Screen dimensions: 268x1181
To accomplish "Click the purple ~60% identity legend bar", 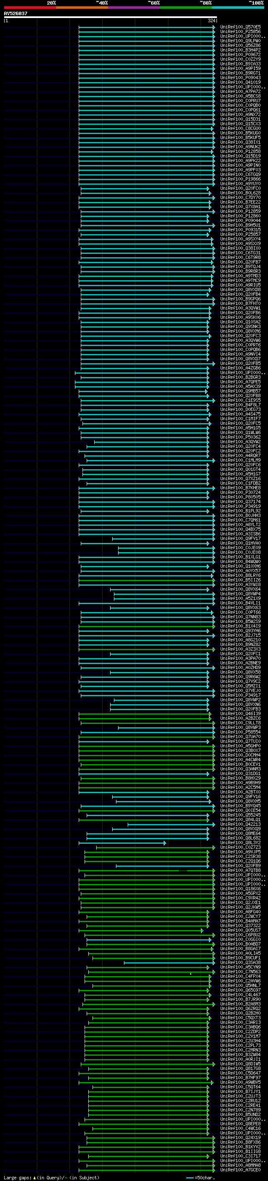I will coord(134,8).
